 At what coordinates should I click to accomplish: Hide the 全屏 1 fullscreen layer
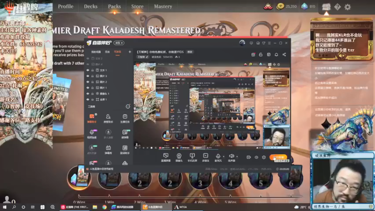(88, 99)
